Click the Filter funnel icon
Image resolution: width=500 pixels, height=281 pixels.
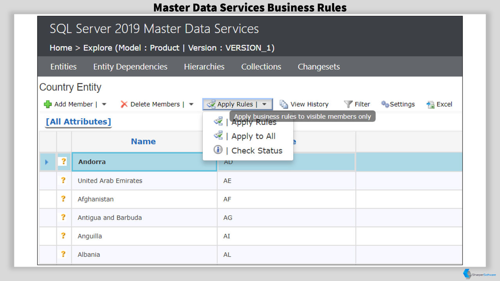pos(348,104)
